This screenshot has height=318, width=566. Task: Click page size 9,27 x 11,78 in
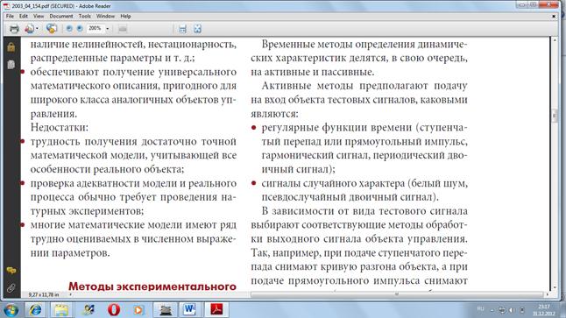coord(44,295)
